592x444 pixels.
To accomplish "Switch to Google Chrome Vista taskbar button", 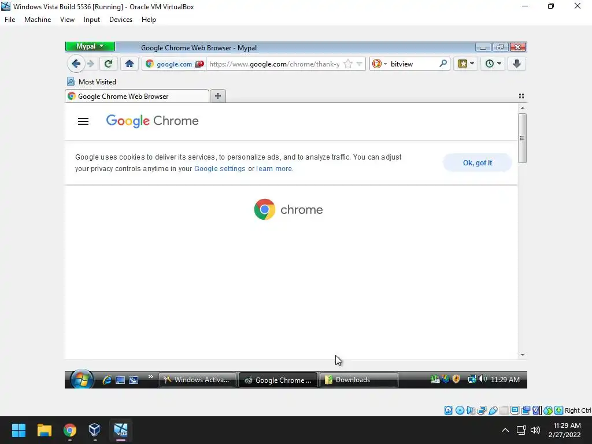I will point(278,380).
